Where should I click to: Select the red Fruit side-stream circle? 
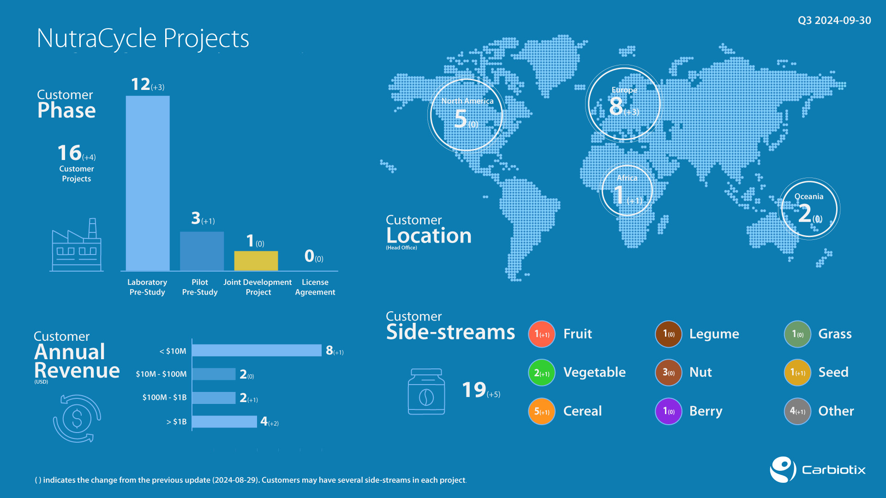pyautogui.click(x=542, y=334)
